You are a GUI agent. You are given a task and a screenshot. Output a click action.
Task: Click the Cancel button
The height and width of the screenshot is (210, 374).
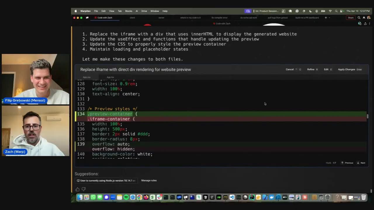pyautogui.click(x=293, y=69)
